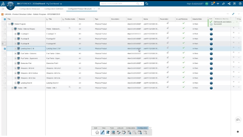
Task: Open search options dropdown arrow
Action: 142,4
